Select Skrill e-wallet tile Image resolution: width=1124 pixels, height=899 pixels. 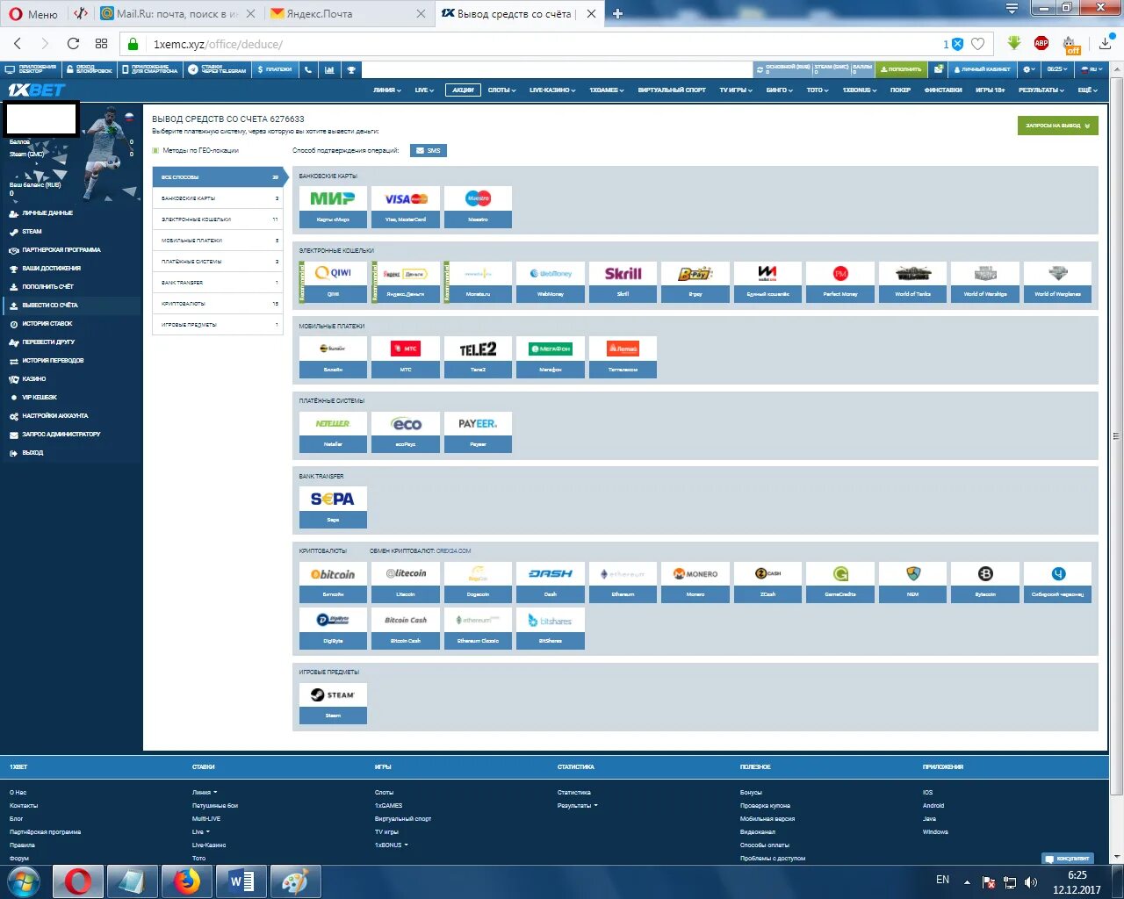(x=623, y=282)
